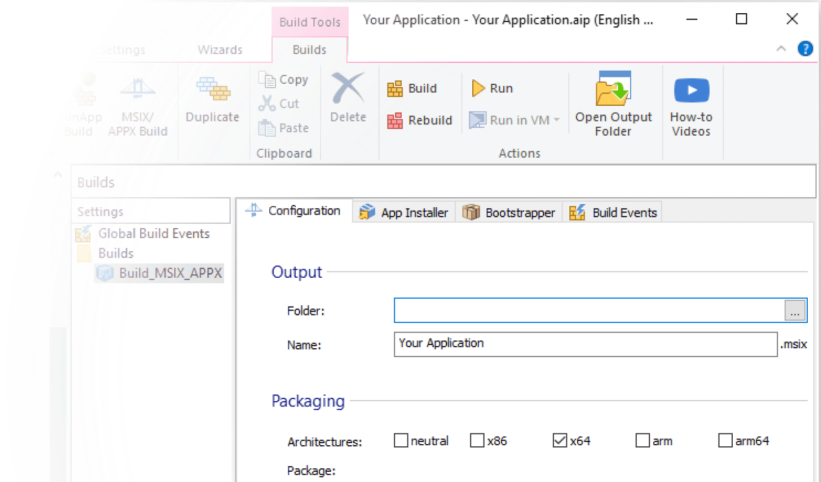Switch to the App Installer tab
The image size is (821, 482).
tap(404, 213)
